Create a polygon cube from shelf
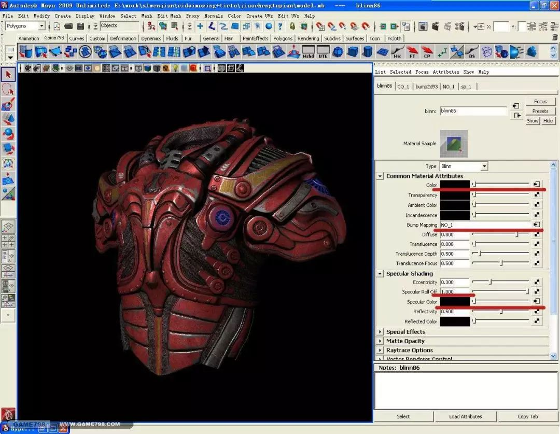Screen dimensions: 560x434 (353, 52)
